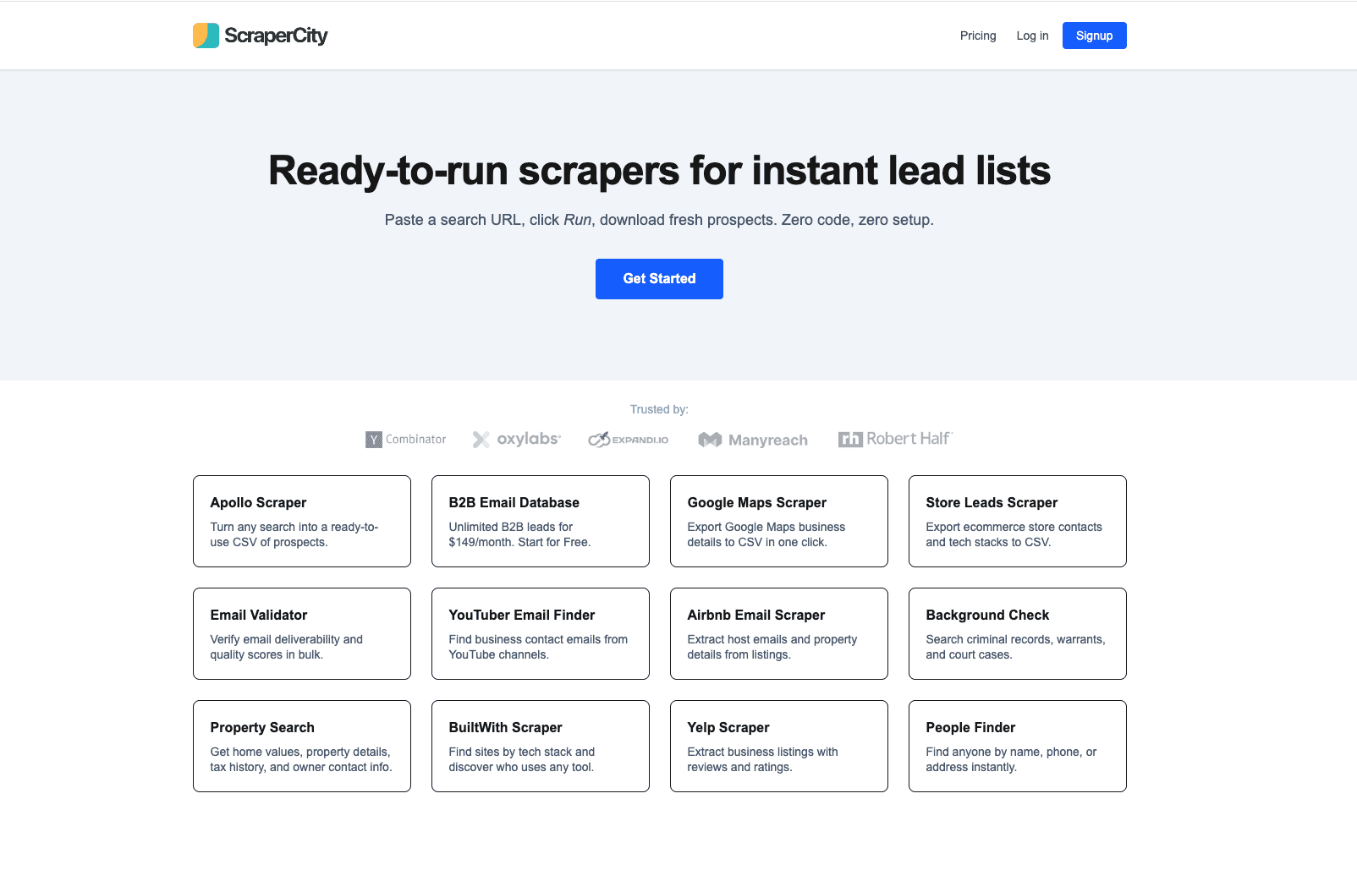
Task: Go to Log in
Action: point(1032,36)
